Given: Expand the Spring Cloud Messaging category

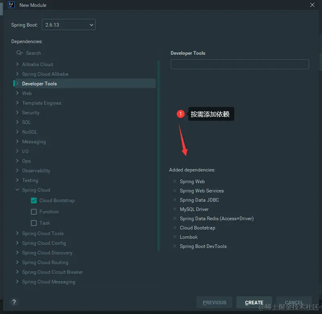Looking at the screenshot, I should (x=17, y=281).
